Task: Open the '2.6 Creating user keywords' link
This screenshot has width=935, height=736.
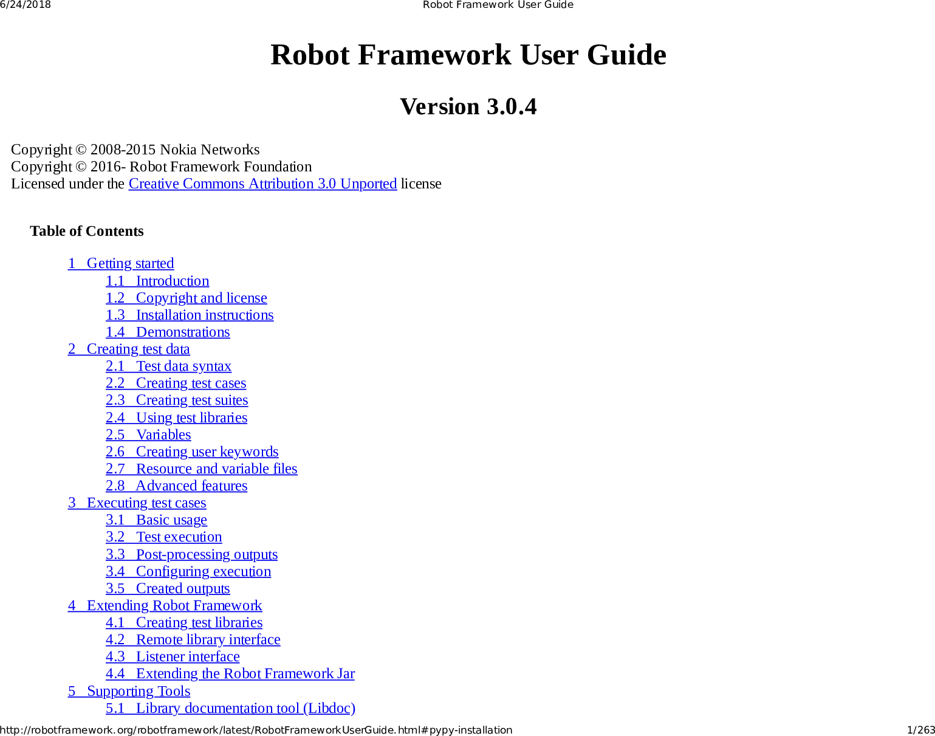Action: coord(192,452)
